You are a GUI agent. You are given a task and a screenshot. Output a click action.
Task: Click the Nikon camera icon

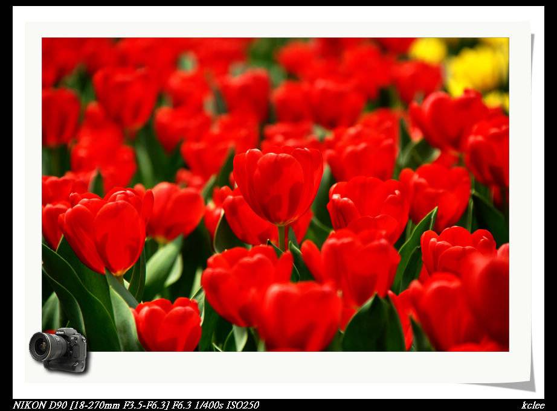[x=59, y=349]
